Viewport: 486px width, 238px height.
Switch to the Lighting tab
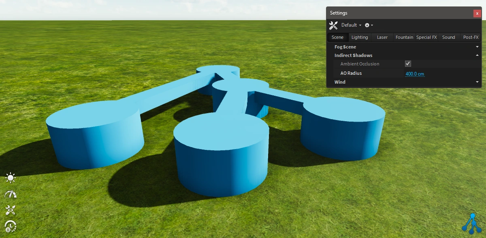point(360,37)
